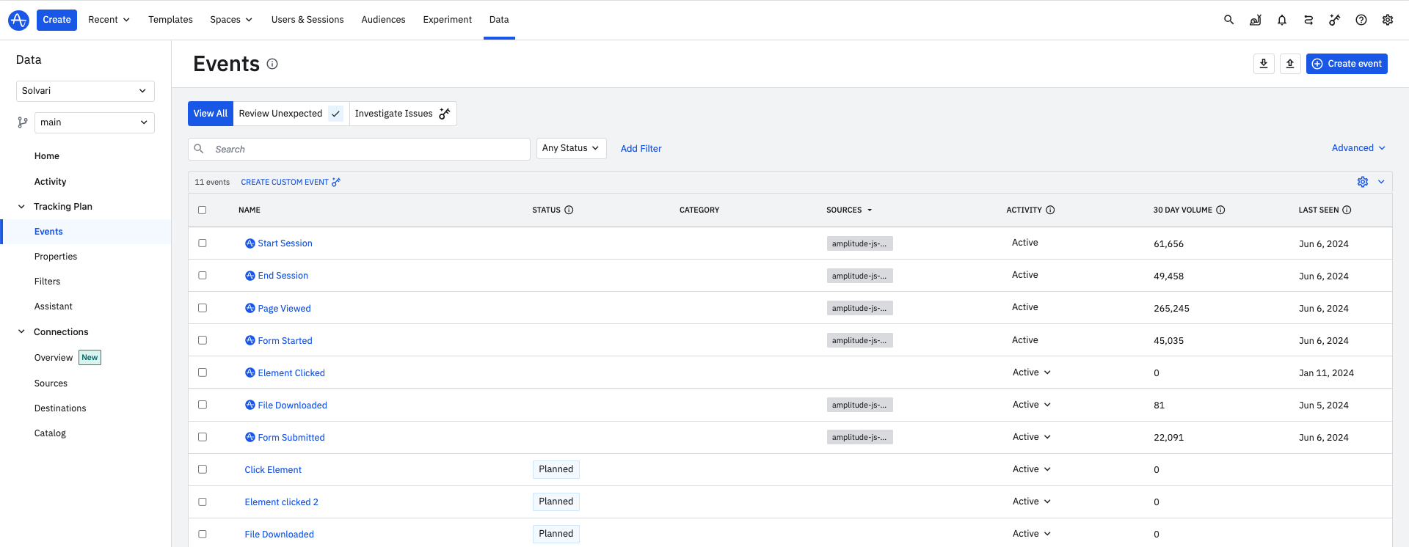1409x547 pixels.
Task: Open Properties in the sidebar
Action: point(56,257)
